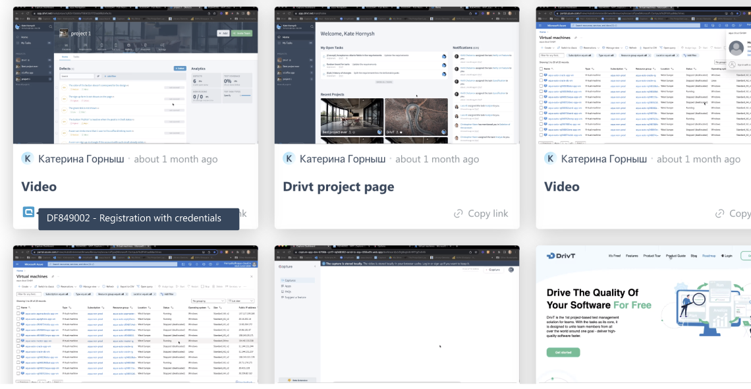Click author name Катерина Горныш on middle card
The width and height of the screenshot is (751, 389).
[343, 159]
